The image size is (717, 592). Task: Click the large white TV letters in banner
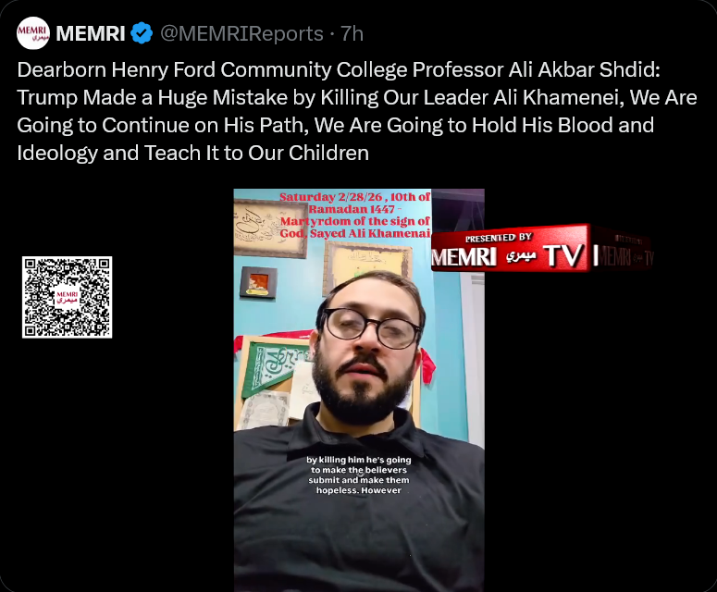point(563,255)
